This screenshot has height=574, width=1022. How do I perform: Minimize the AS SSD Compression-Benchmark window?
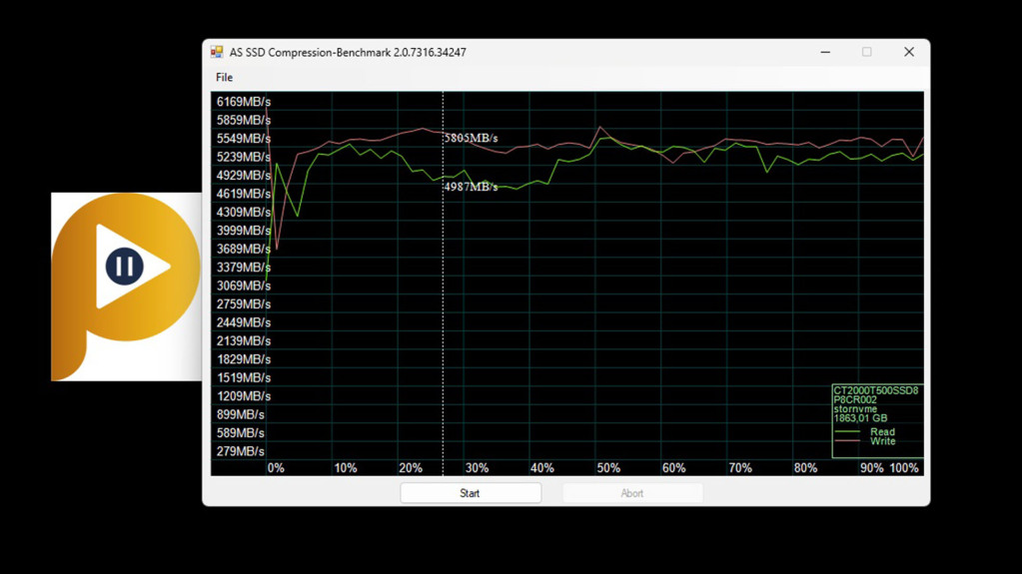[825, 52]
